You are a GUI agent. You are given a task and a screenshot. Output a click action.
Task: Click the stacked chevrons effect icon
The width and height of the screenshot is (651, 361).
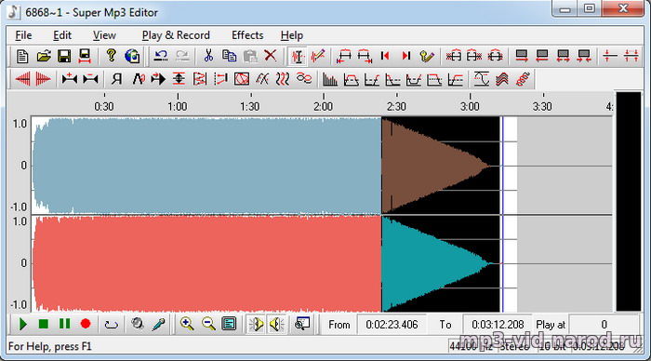click(502, 78)
